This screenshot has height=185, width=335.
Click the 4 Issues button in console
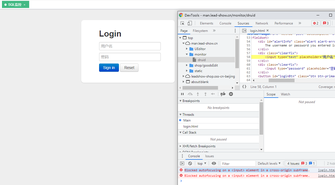tap(301, 164)
